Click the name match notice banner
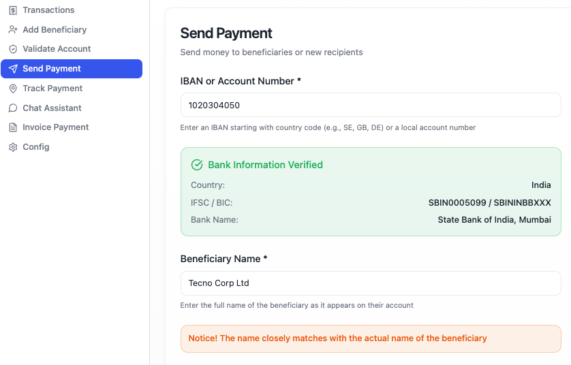This screenshot has height=365, width=571. tap(371, 338)
